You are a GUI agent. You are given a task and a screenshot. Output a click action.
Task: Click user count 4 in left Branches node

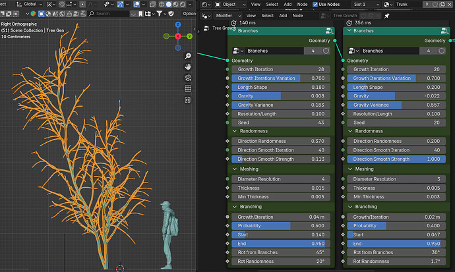pos(313,51)
